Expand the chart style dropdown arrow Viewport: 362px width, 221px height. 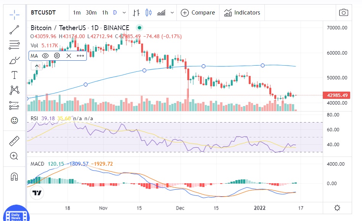[x=172, y=13]
